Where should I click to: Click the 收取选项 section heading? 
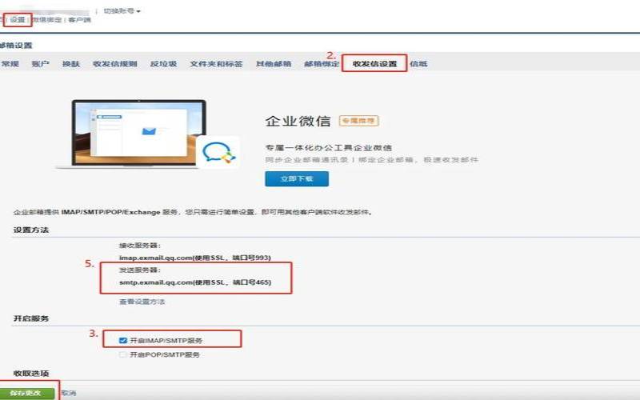click(x=31, y=373)
